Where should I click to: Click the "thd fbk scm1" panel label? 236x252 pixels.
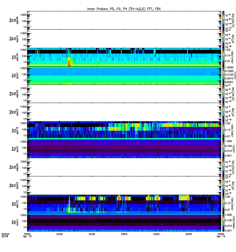[15, 149]
